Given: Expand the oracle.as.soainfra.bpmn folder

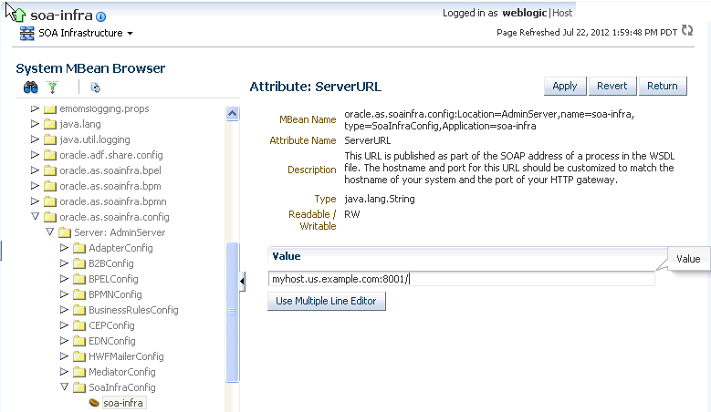Looking at the screenshot, I should pyautogui.click(x=35, y=201).
